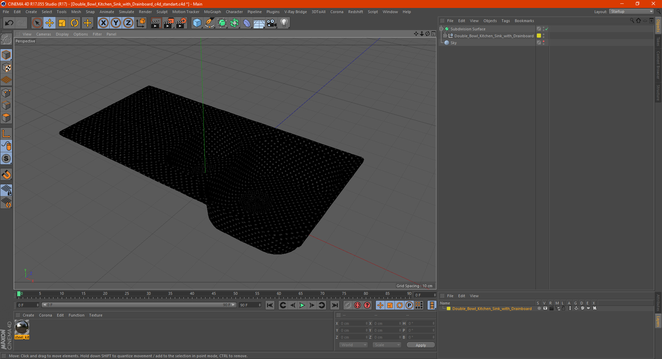
Task: Click the Undo arrow icon
Action: click(9, 23)
